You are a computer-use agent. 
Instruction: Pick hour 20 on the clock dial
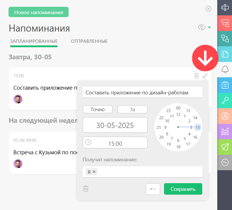click(x=161, y=137)
